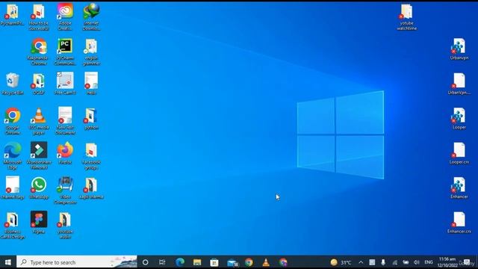Launch Internet Download Manager shortcut
Screen dimensions: 478x269
91,17
